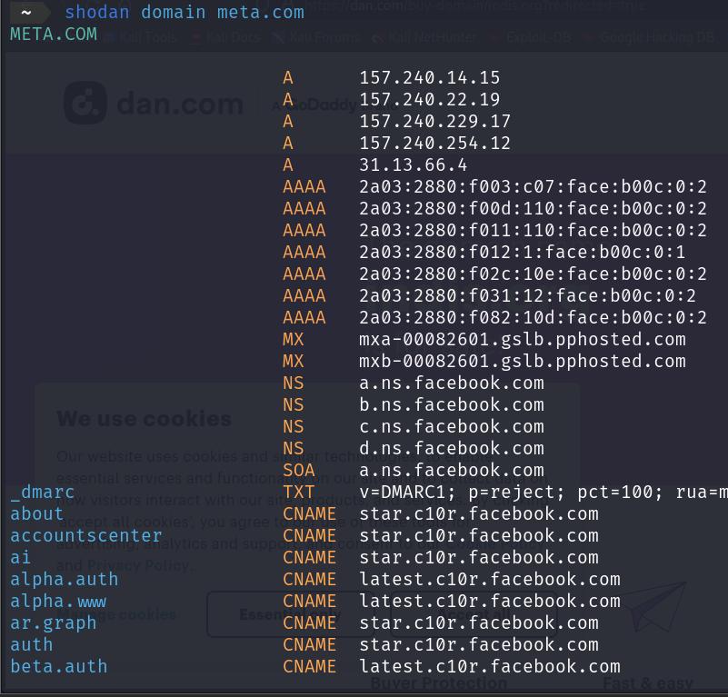Follow the Privacy Policy link in cookie dialog

pos(138,565)
